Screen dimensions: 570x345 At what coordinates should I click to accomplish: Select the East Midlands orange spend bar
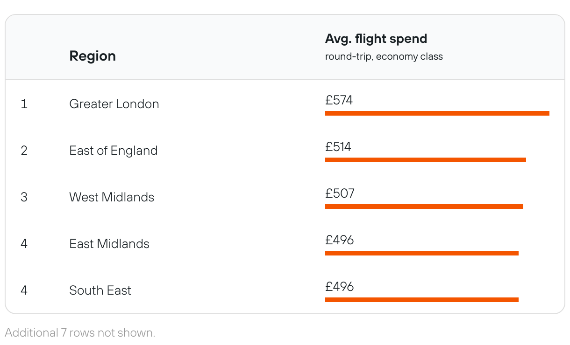click(x=421, y=253)
